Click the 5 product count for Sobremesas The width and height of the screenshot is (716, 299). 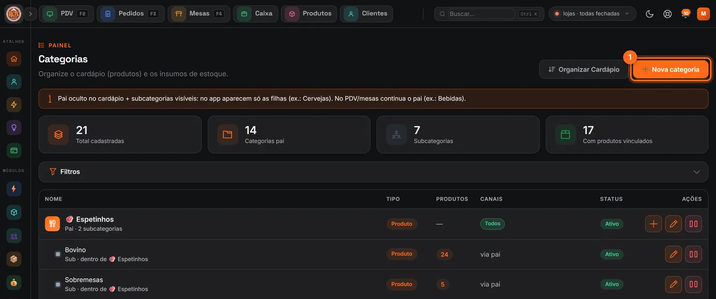click(x=443, y=284)
